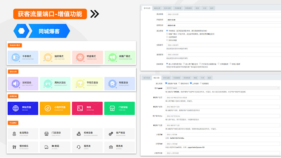Click the 网站页面 globe tile
Viewport: 281px width, 158px height.
pyautogui.click(x=23, y=108)
